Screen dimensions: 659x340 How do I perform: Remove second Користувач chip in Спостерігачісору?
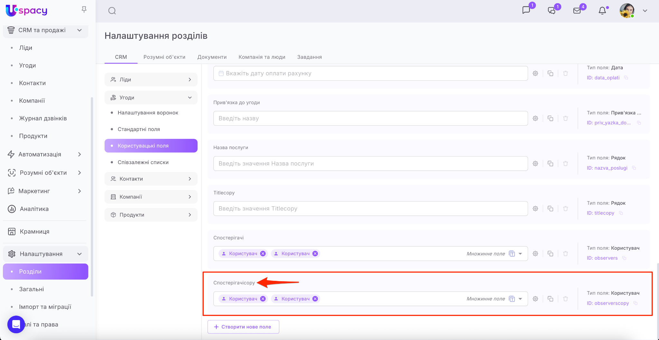tap(315, 299)
